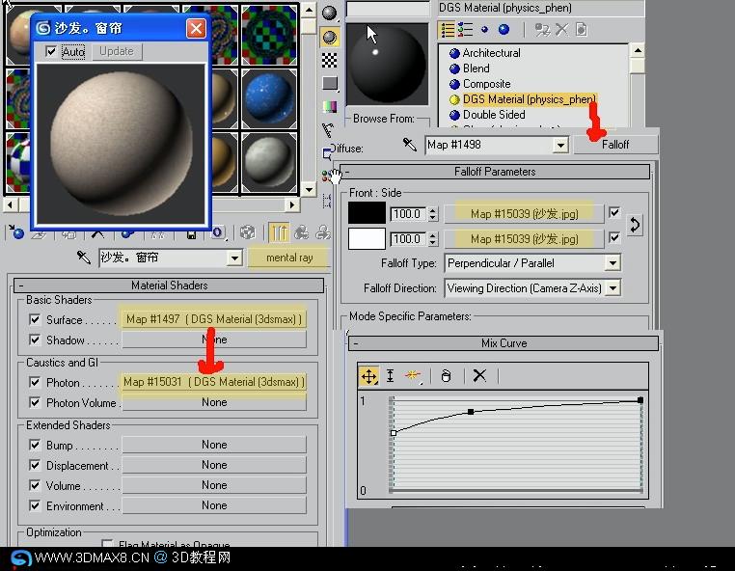Screen dimensions: 735x571
Task: Toggle the Auto checkbox in preview window
Action: click(x=50, y=51)
